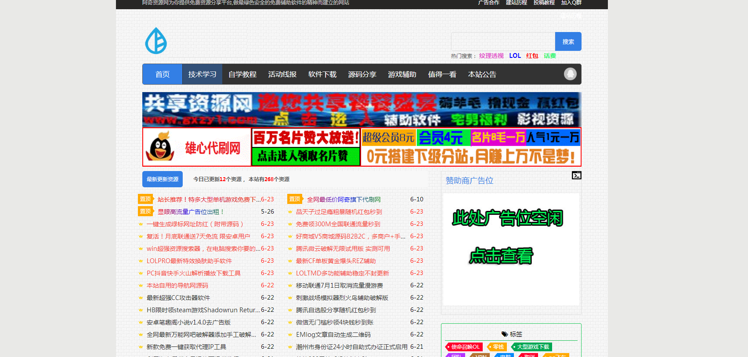Click the blue leaf site logo
The width and height of the screenshot is (748, 357).
point(156,41)
